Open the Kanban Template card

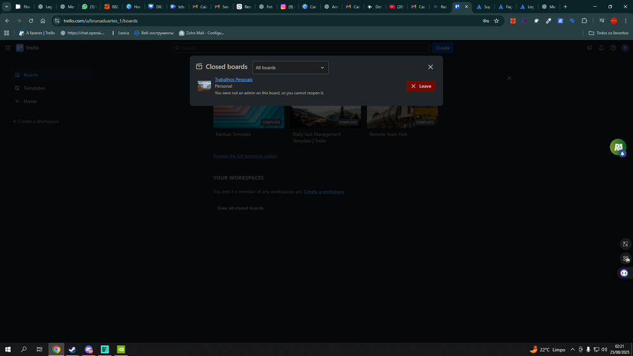pyautogui.click(x=248, y=121)
